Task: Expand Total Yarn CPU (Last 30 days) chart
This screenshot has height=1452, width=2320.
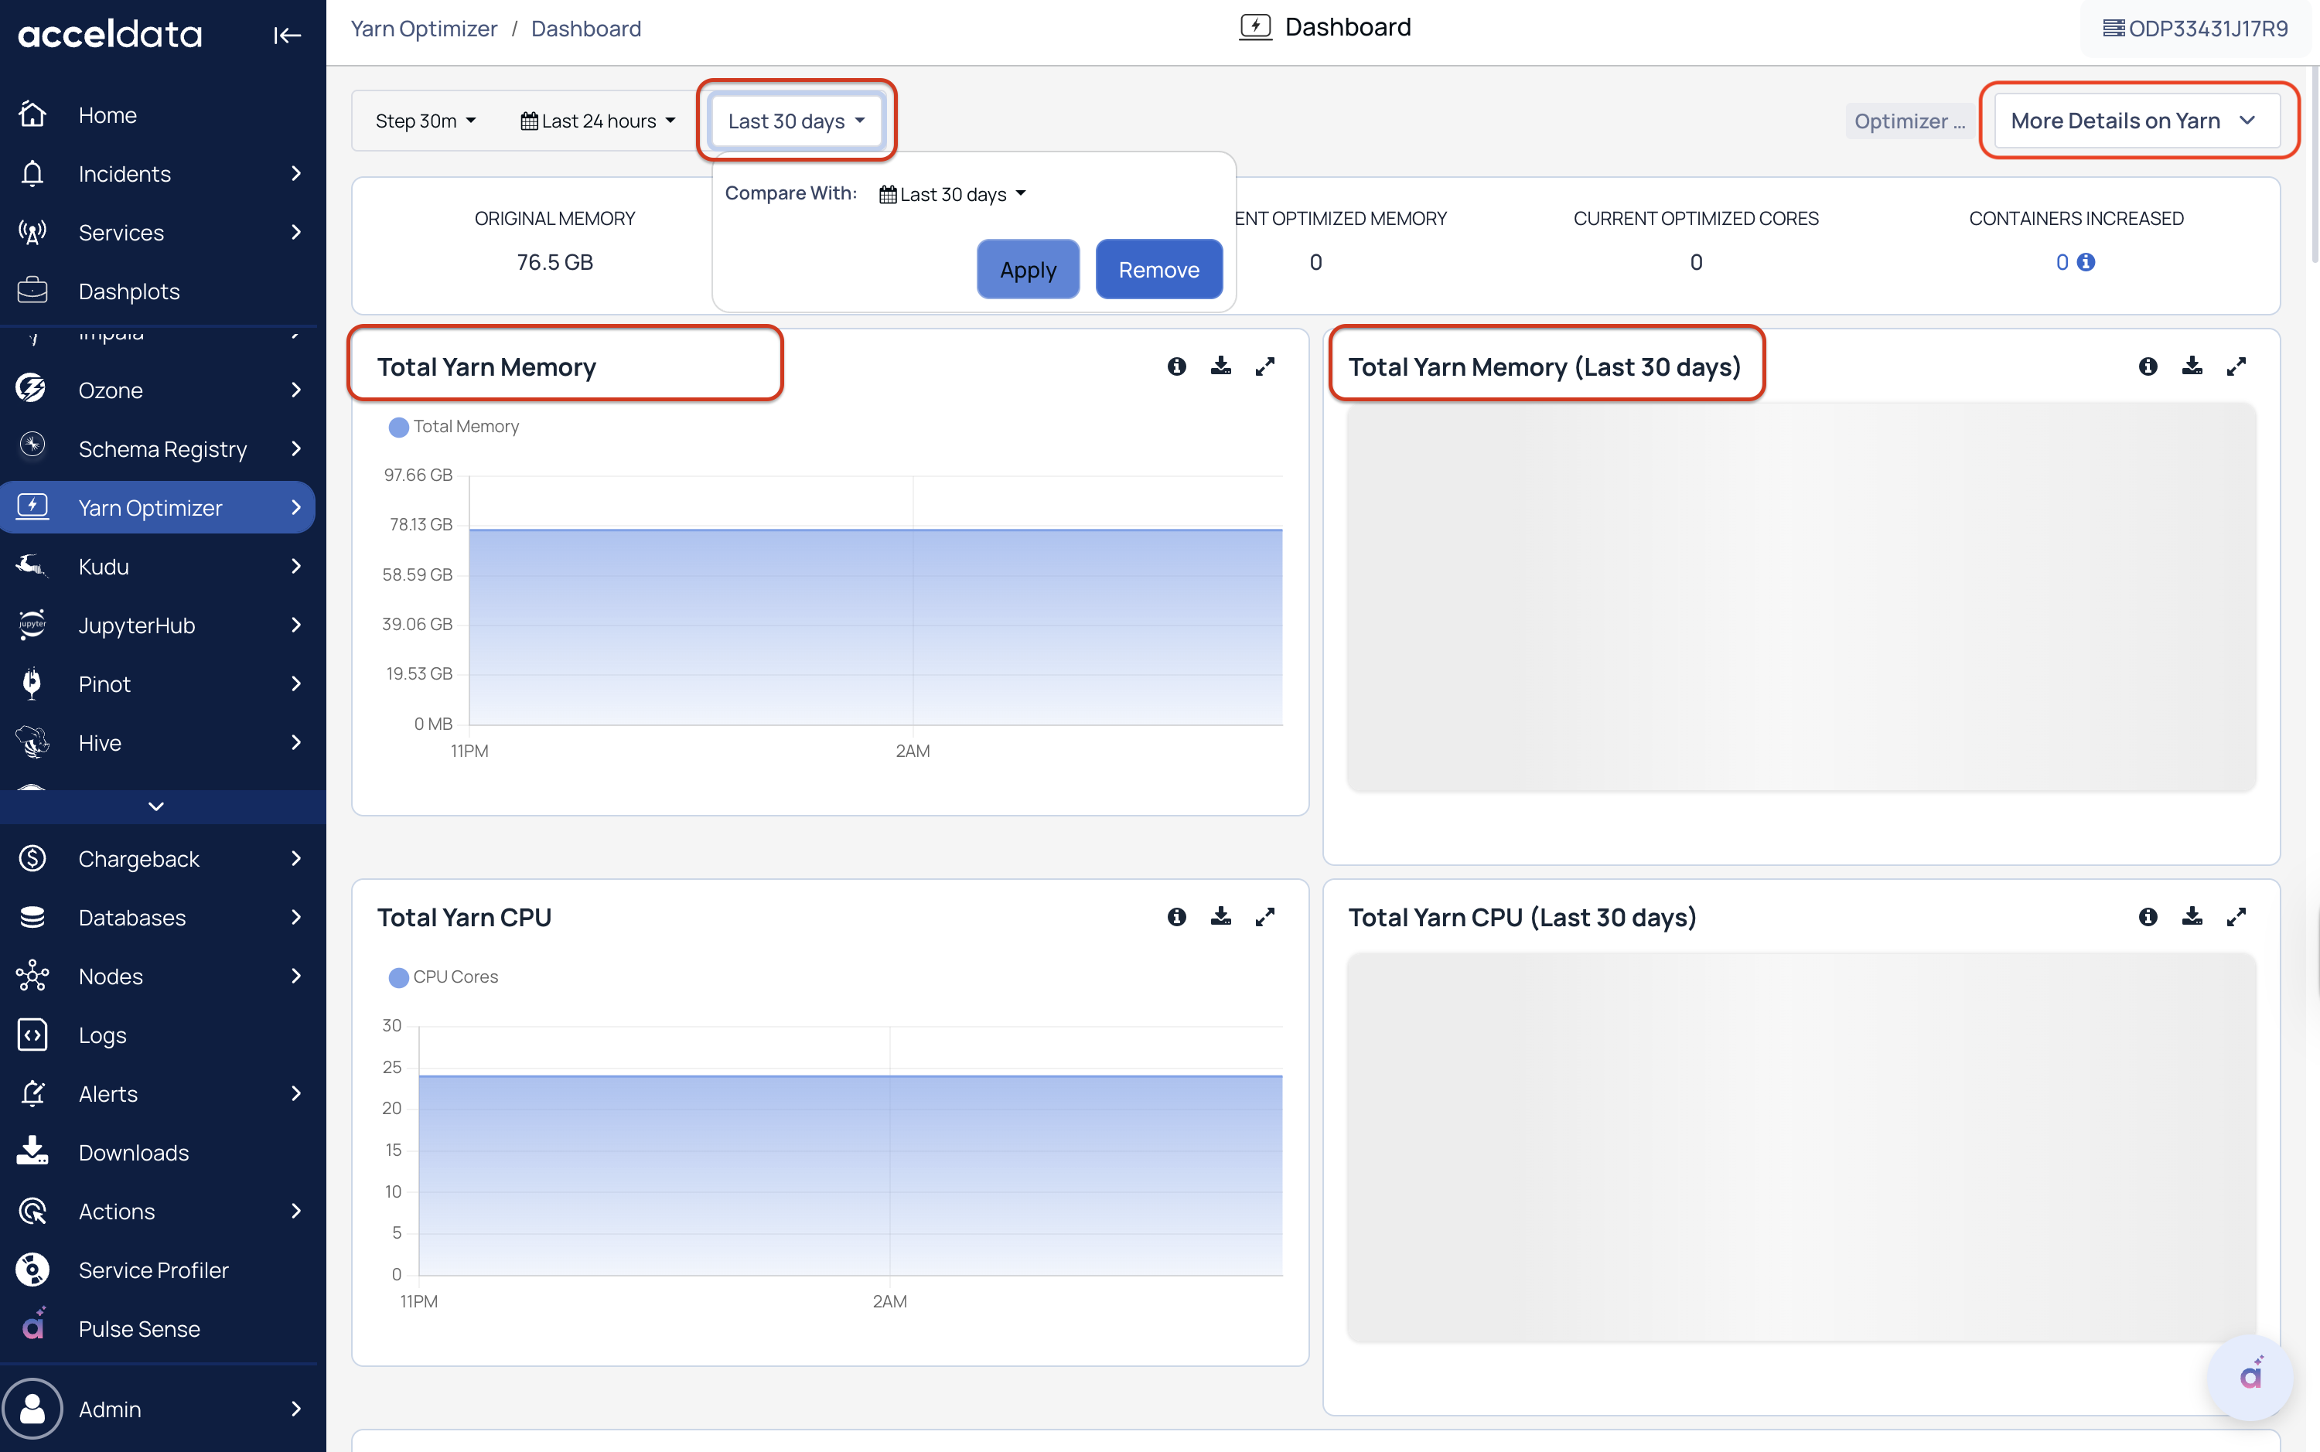Action: [2236, 916]
